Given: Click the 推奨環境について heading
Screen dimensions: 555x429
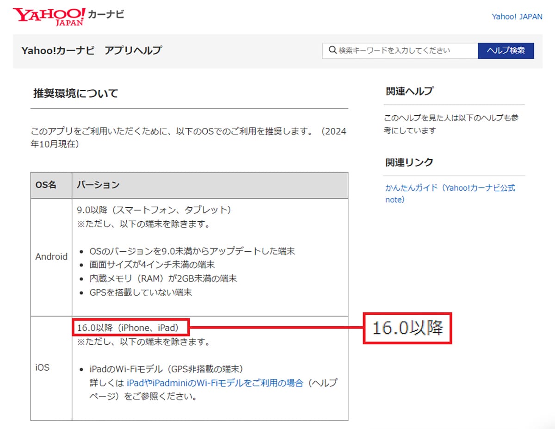Looking at the screenshot, I should [76, 93].
